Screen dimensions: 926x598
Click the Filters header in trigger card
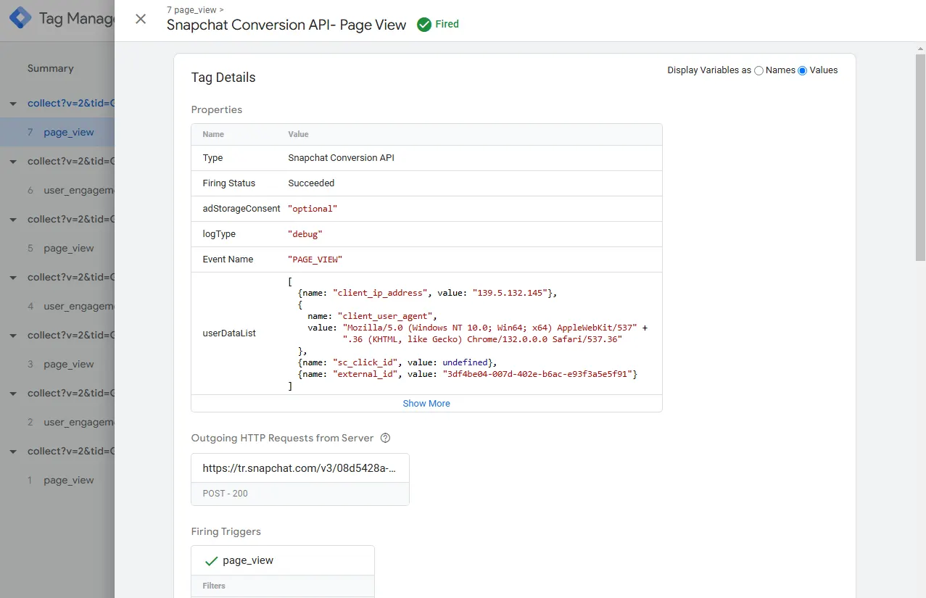[x=214, y=586]
